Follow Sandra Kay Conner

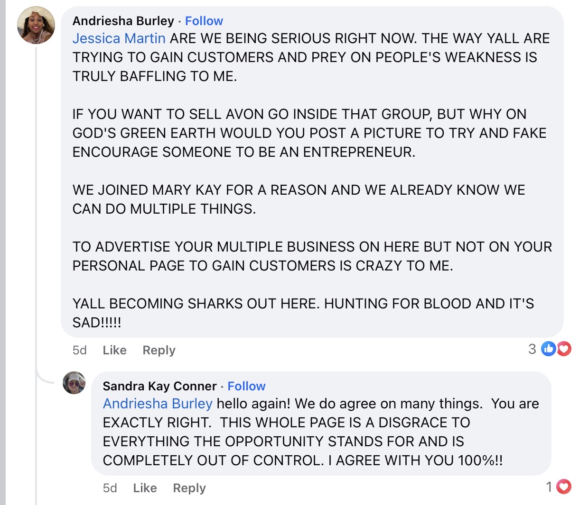click(246, 386)
